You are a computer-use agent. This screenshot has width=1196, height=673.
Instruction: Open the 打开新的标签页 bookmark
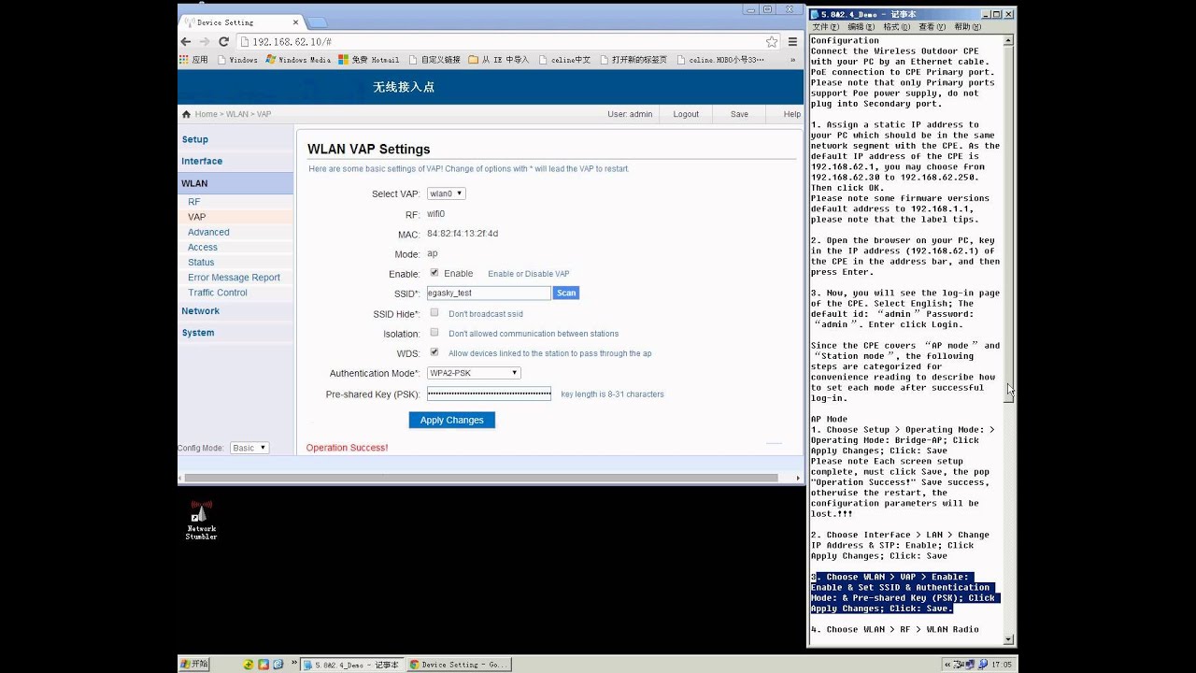(633, 60)
